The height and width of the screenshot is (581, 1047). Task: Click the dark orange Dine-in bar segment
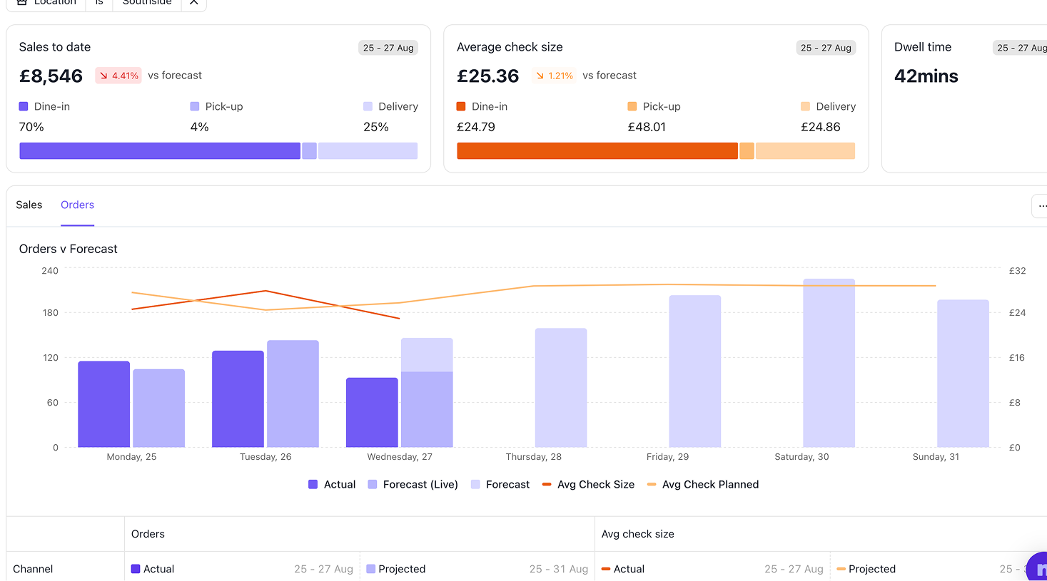[597, 151]
